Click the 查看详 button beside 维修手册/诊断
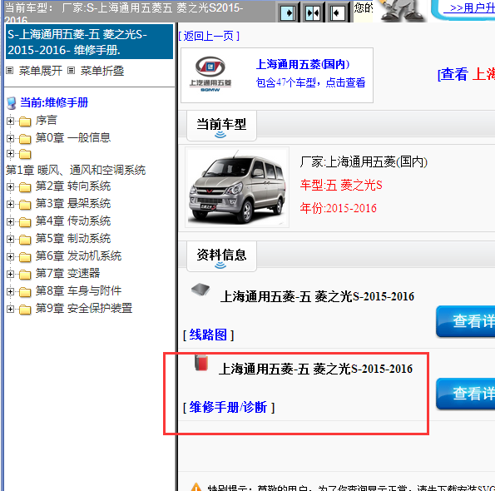495x491 pixels. pyautogui.click(x=466, y=394)
